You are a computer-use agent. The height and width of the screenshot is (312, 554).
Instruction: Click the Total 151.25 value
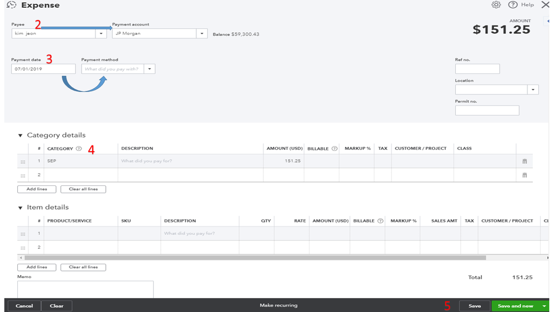[522, 278]
